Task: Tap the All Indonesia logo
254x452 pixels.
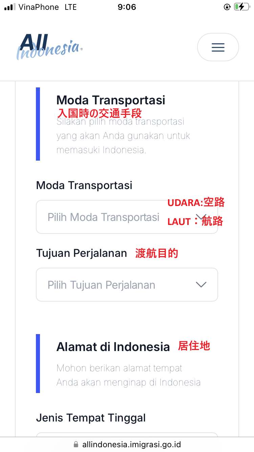Action: 49,47
